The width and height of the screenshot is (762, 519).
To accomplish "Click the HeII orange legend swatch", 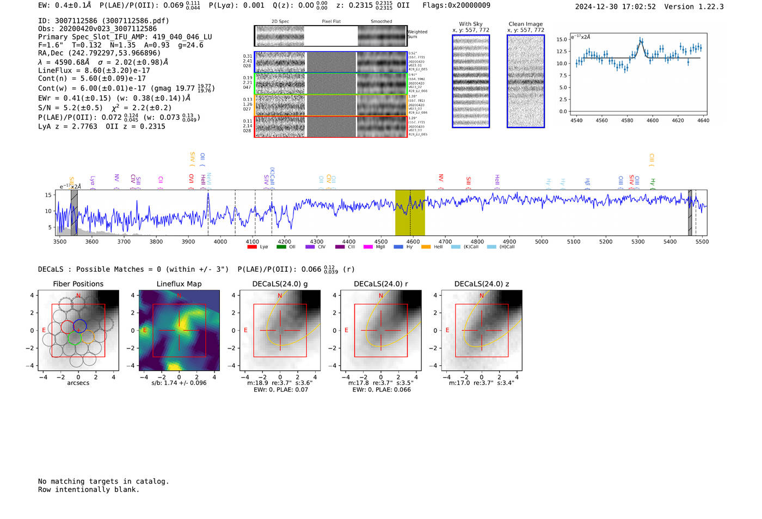I will click(426, 247).
